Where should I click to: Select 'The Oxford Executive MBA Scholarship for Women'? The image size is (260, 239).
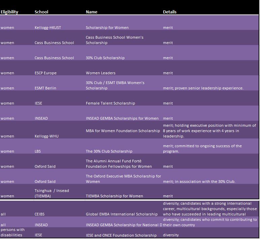pyautogui.click(x=123, y=179)
